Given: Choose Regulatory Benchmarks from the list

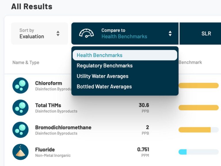Looking at the screenshot, I should [x=105, y=66].
